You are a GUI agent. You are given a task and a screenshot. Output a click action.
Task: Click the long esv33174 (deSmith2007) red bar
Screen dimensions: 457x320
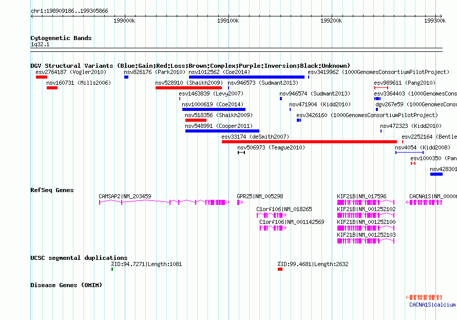[309, 142]
